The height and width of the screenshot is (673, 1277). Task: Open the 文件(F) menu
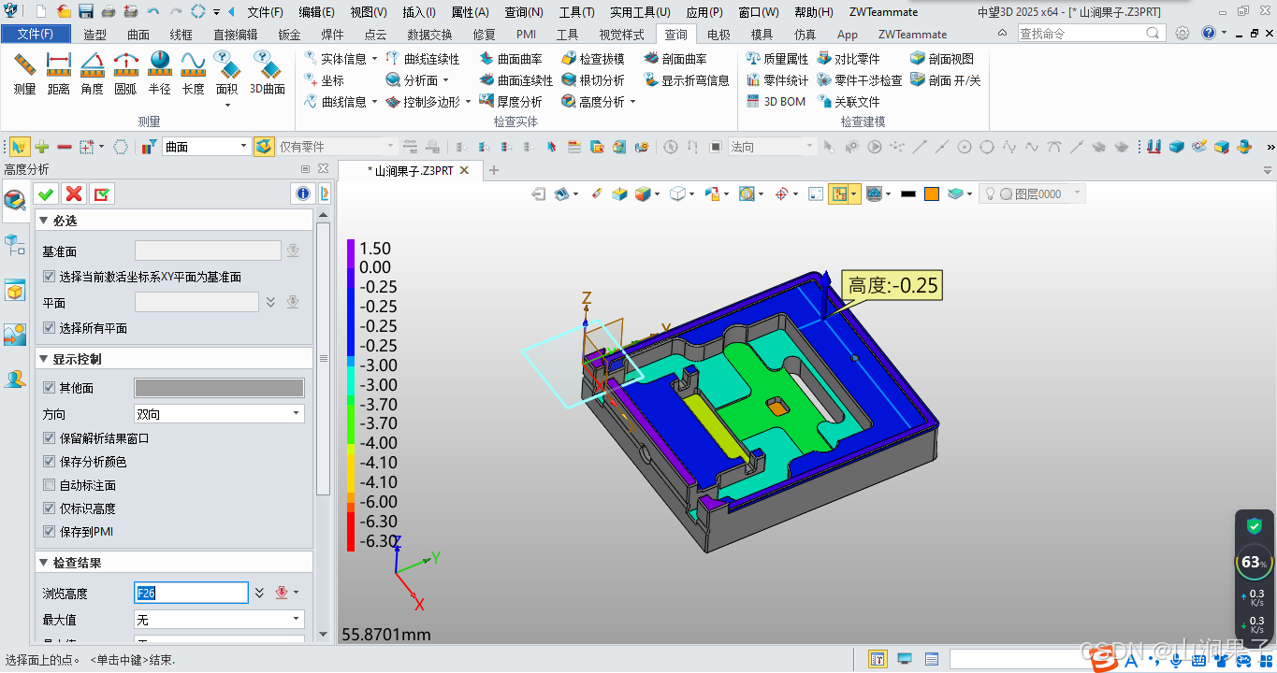[x=265, y=12]
